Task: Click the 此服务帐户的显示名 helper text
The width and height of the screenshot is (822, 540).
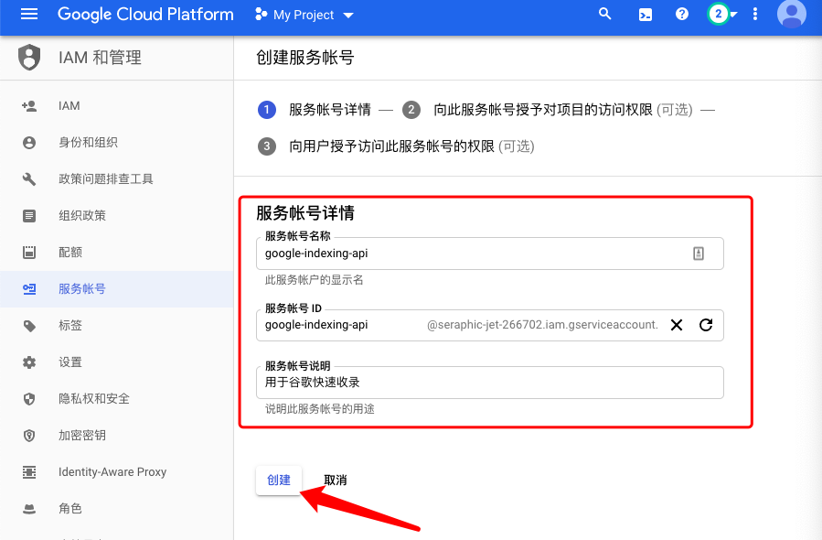Action: (x=314, y=280)
